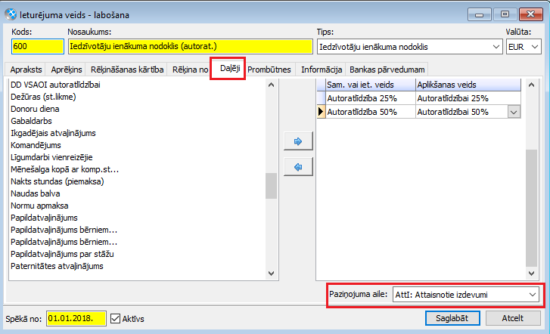Minimize the Ieturējuma veids window
The width and height of the screenshot is (550, 334).
coord(479,14)
